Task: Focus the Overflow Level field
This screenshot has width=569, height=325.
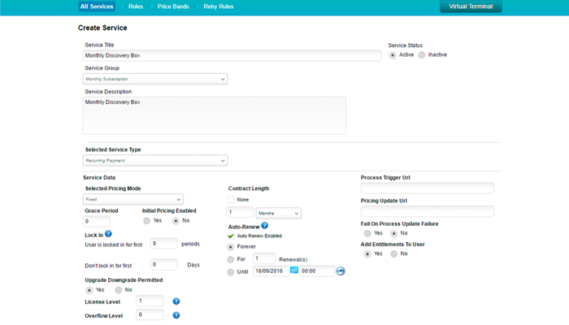Action: coord(150,315)
